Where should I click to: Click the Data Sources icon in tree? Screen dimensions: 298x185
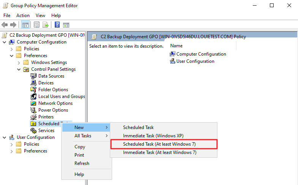(x=33, y=76)
